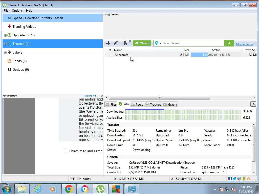Expand the toolbar overflow chevron
Image resolution: width=259 pixels, height=194 pixels.
tap(130, 41)
